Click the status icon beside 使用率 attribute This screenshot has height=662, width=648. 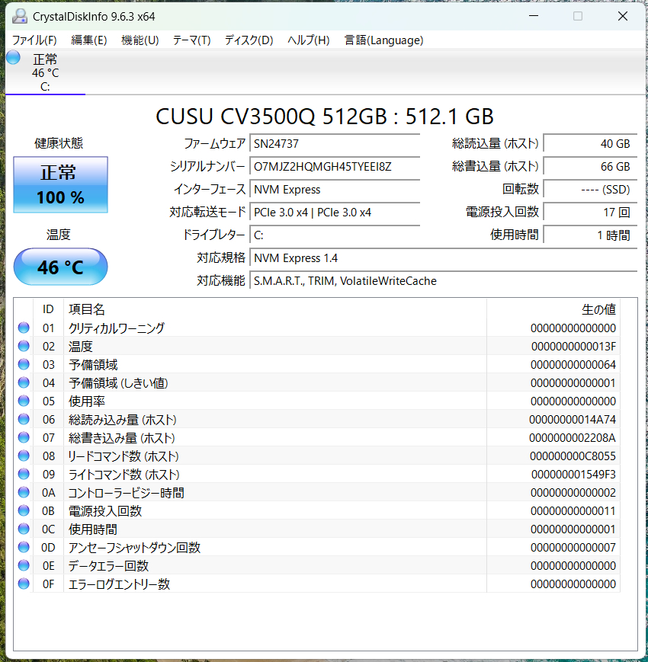point(23,401)
